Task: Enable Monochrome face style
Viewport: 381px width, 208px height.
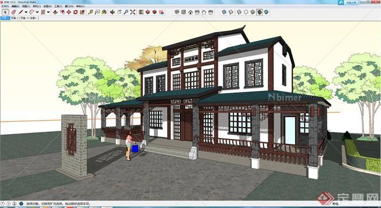Action: click(x=267, y=12)
